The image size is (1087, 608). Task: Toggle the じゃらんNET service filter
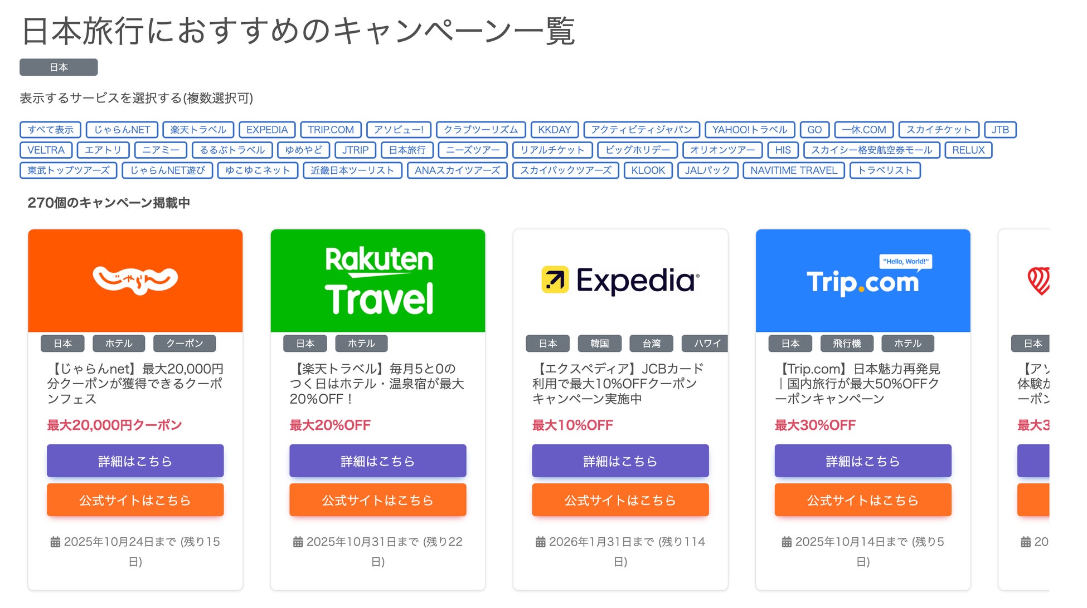pyautogui.click(x=122, y=130)
